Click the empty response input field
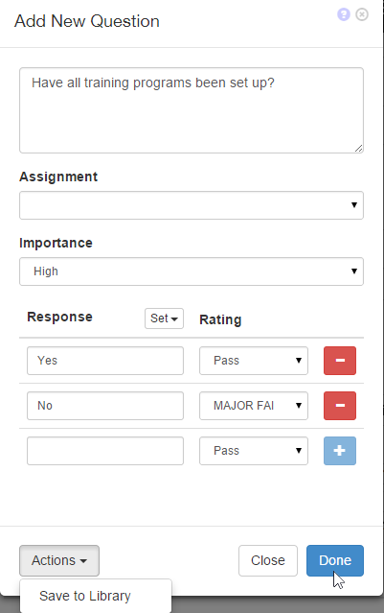 click(x=105, y=451)
